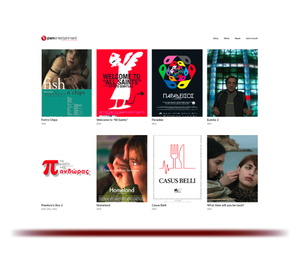
Task: Open the Story navigation item
Action: point(216,39)
